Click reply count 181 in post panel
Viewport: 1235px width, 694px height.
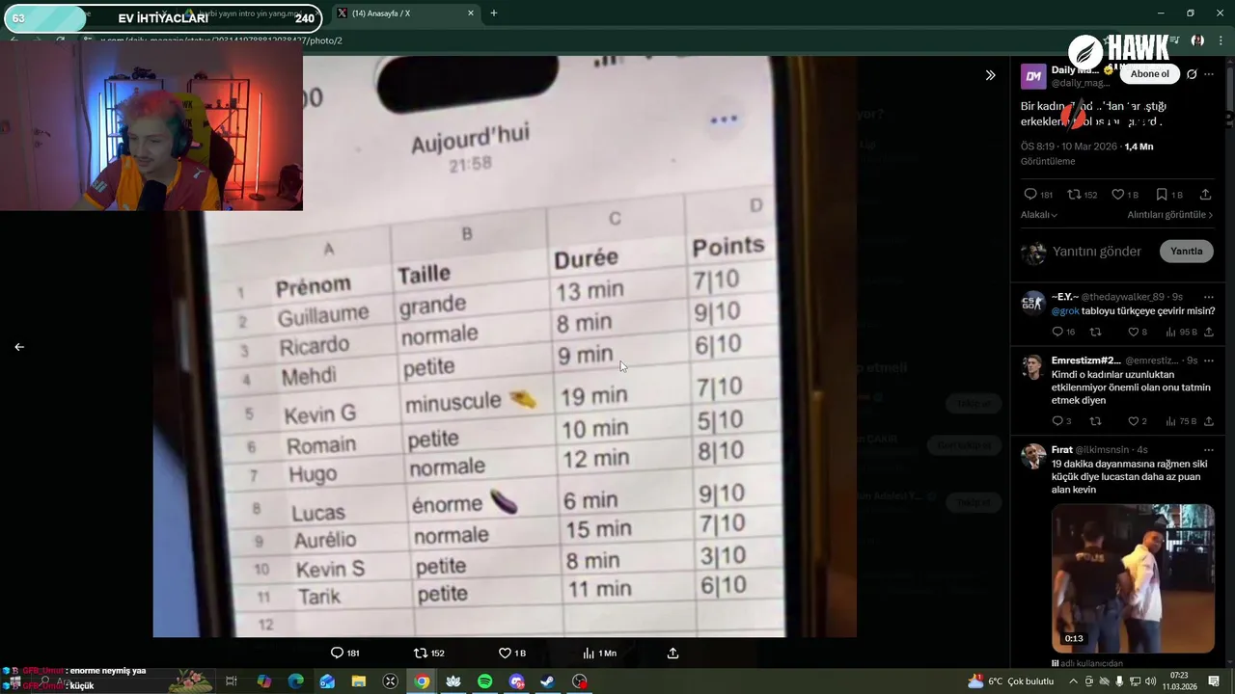[1039, 195]
